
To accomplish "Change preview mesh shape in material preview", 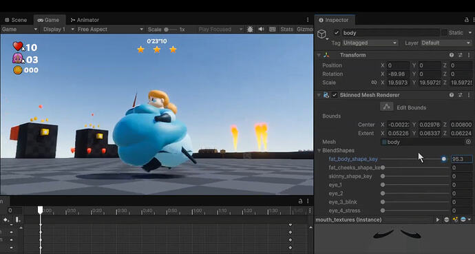I will tap(447, 220).
